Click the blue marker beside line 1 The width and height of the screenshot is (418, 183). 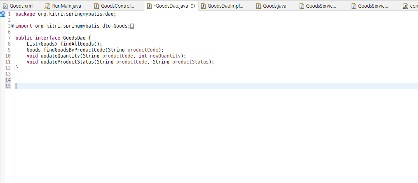point(3,14)
